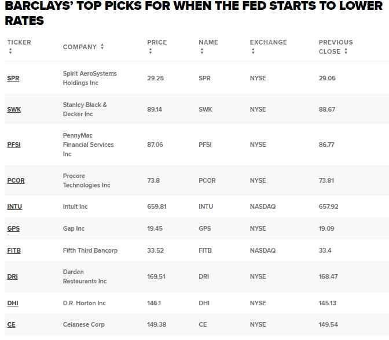Go to PFSI ticker page
The width and height of the screenshot is (389, 340).
(x=14, y=145)
